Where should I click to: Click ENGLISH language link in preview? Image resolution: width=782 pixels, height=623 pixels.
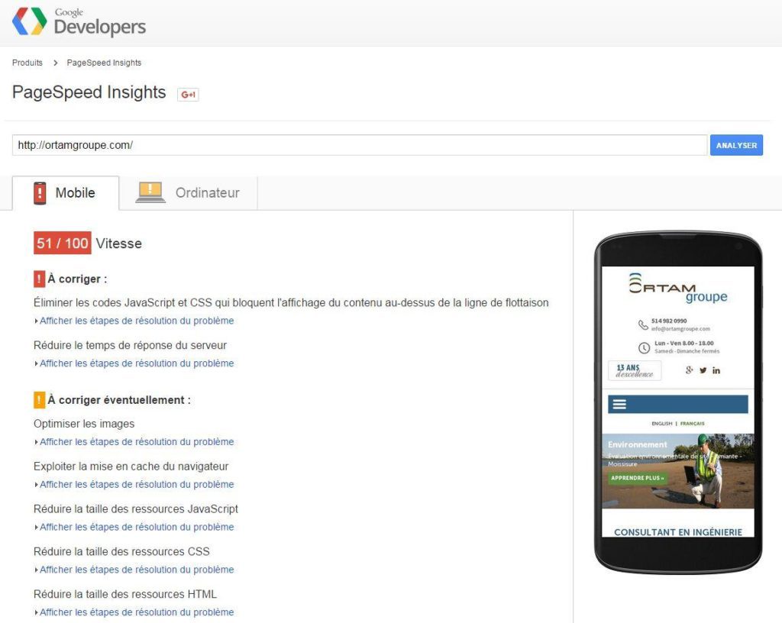click(662, 424)
